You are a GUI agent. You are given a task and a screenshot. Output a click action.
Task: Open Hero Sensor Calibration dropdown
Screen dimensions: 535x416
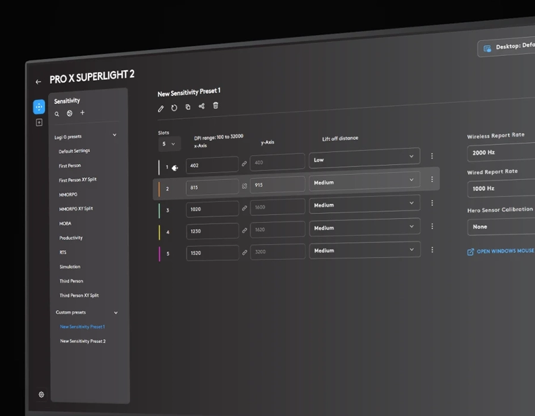501,226
